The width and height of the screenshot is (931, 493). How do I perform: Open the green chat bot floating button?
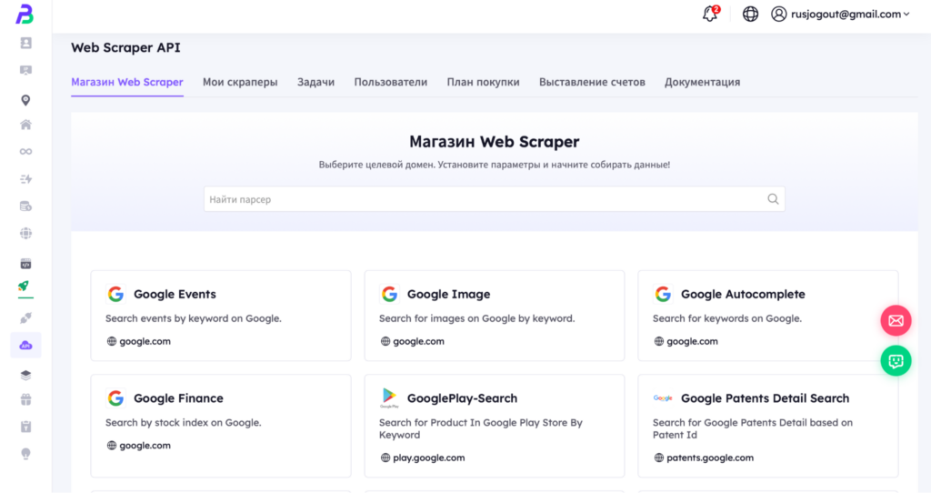(x=896, y=360)
